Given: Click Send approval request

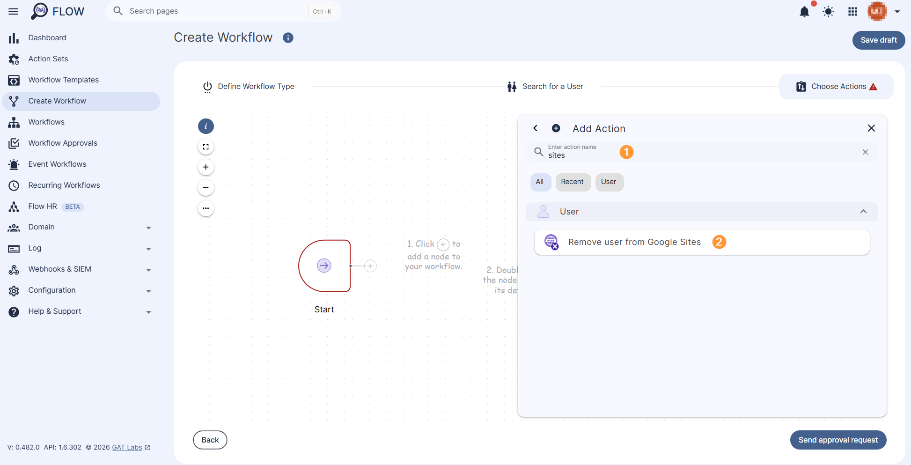Looking at the screenshot, I should pyautogui.click(x=838, y=440).
